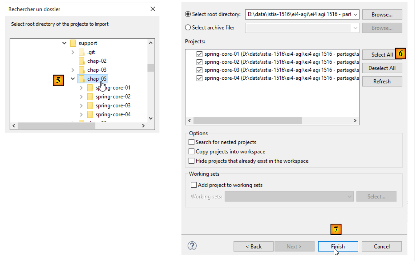
Task: Close the Rechercher un dossier dialog
Action: (153, 9)
